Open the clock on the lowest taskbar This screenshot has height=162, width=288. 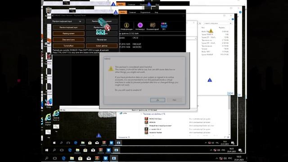[239, 158]
